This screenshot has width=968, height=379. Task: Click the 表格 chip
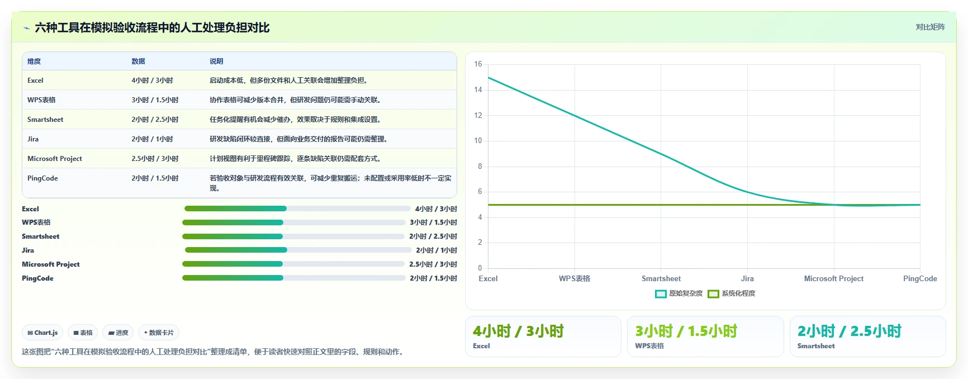tap(83, 333)
